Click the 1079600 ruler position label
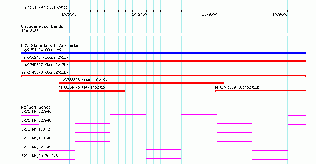The width and height of the screenshot is (316, 164). (x=280, y=14)
